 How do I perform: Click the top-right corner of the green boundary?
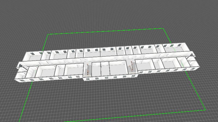pyautogui.click(x=163, y=28)
